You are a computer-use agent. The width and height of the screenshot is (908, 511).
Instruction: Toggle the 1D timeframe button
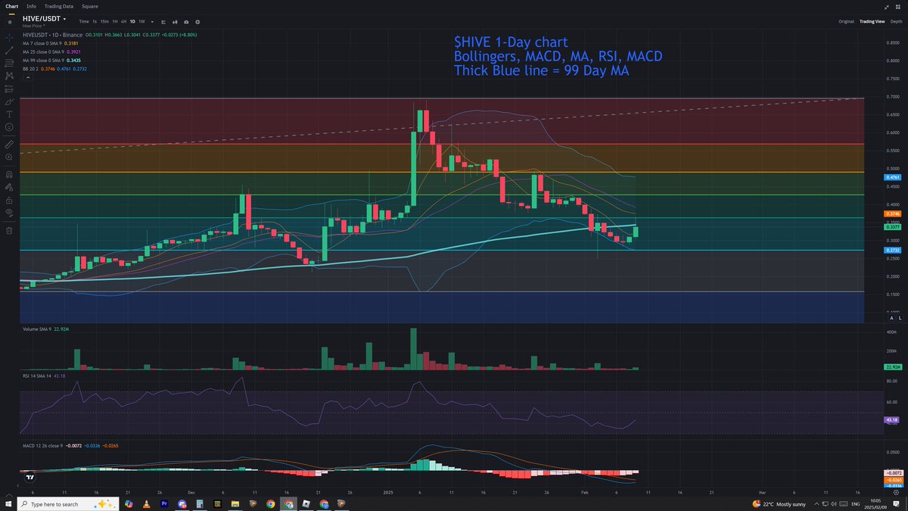pyautogui.click(x=132, y=22)
